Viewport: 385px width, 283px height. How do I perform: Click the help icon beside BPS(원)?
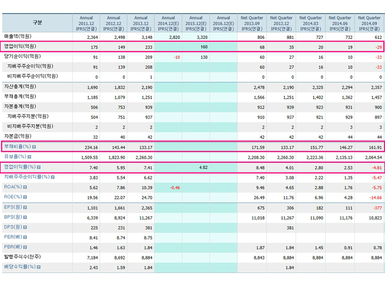(x=24, y=217)
